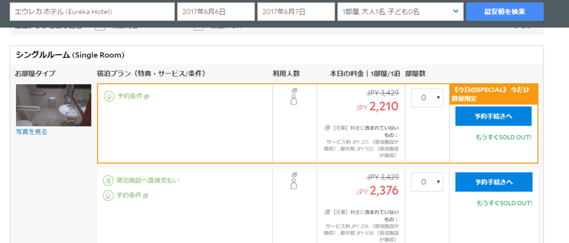This screenshot has width=569, height=243.
Task: Open the Single Room bathroom thumbnail photo
Action: pos(54,105)
